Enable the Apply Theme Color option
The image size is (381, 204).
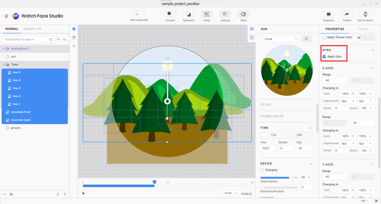click(324, 37)
